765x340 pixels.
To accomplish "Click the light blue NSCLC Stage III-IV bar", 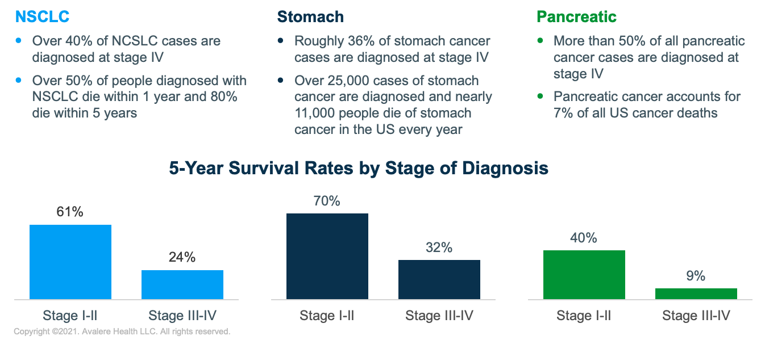I will tap(182, 284).
